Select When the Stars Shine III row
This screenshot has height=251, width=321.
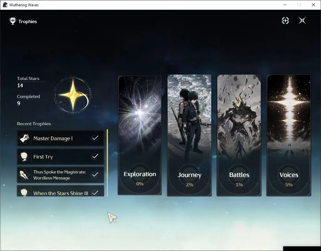[60, 191]
